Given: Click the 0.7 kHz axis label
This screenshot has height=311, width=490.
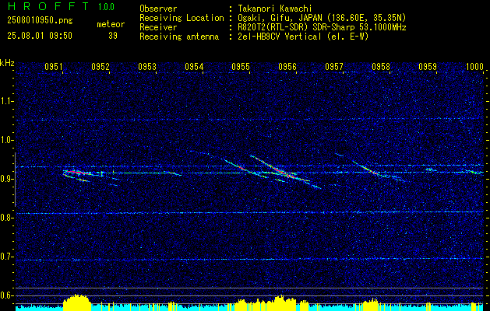Looking at the screenshot, I should pos(7,257).
